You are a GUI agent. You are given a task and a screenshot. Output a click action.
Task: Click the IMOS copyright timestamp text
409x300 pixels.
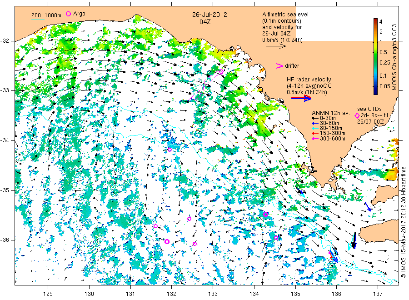[x=403, y=223]
